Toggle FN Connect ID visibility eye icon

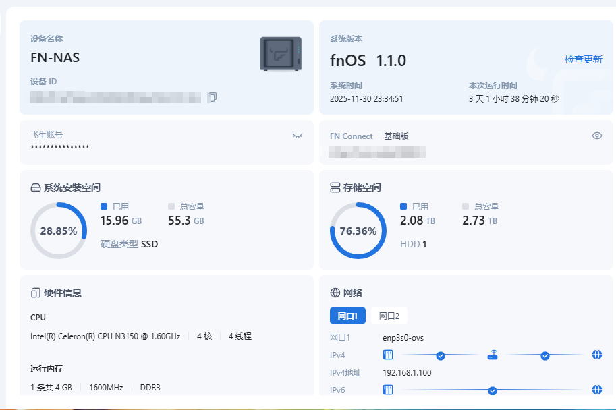coord(596,136)
